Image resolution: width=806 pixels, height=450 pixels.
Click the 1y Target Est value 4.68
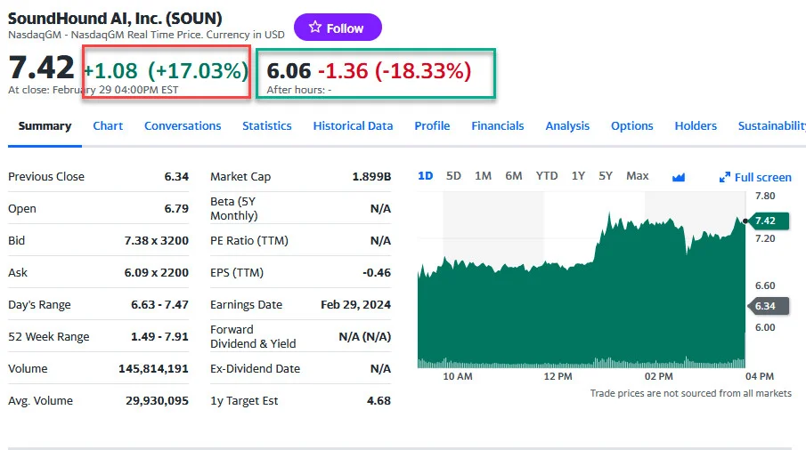pyautogui.click(x=379, y=401)
